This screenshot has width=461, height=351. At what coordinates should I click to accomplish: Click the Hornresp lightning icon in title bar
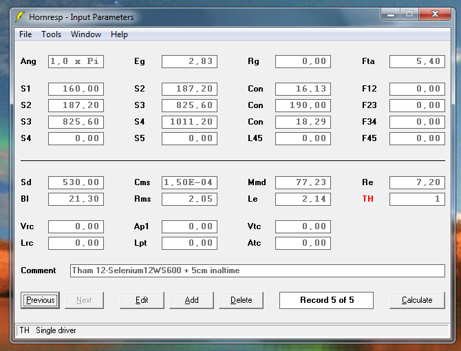[x=20, y=17]
